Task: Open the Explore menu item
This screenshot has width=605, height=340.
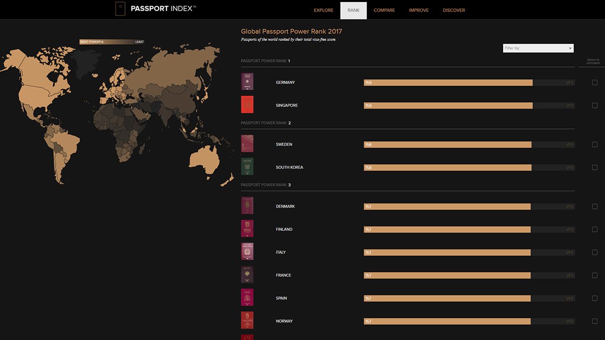Action: tap(323, 10)
